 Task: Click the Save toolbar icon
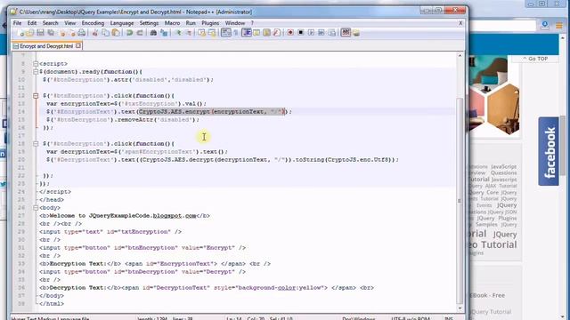[x=40, y=33]
